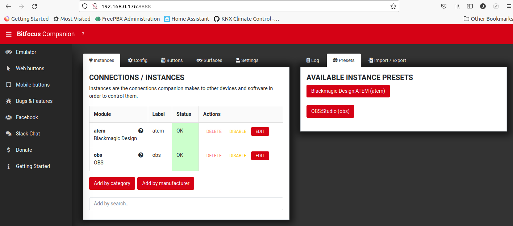This screenshot has width=513, height=226.
Task: Open the question mark help icon in header
Action: [x=83, y=34]
